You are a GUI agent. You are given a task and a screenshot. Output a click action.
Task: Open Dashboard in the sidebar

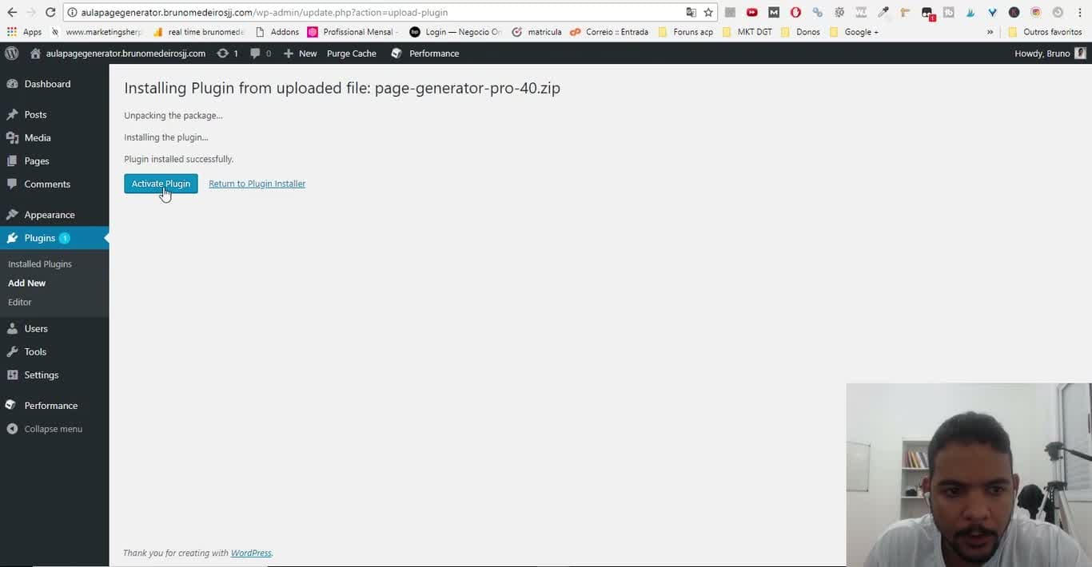[54, 84]
